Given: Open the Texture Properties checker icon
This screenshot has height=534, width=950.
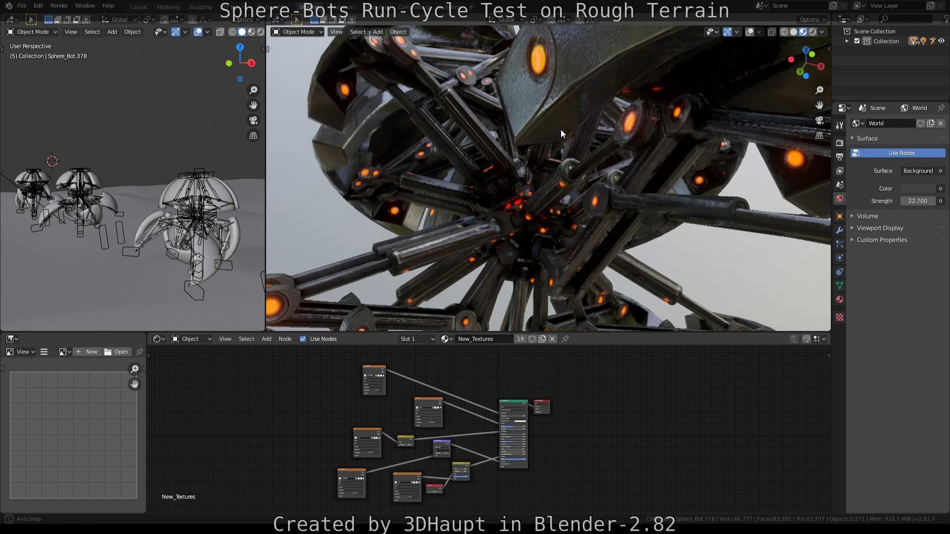Looking at the screenshot, I should [x=839, y=317].
